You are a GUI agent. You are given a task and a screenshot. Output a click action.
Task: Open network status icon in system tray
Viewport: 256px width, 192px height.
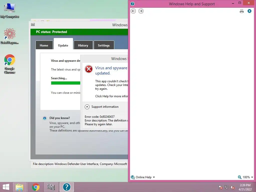coord(226,187)
